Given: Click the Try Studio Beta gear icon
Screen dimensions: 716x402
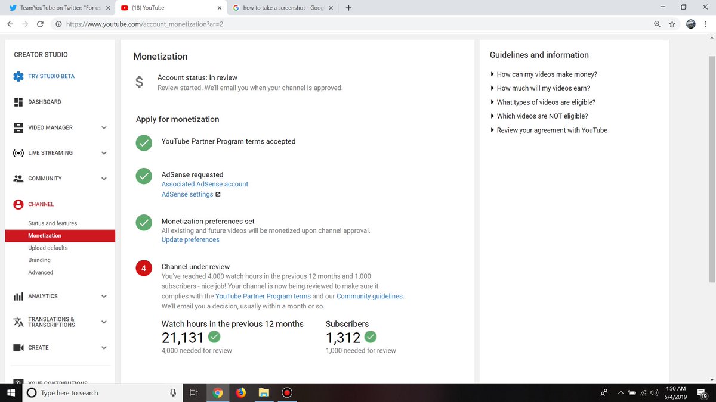Looking at the screenshot, I should pos(18,76).
